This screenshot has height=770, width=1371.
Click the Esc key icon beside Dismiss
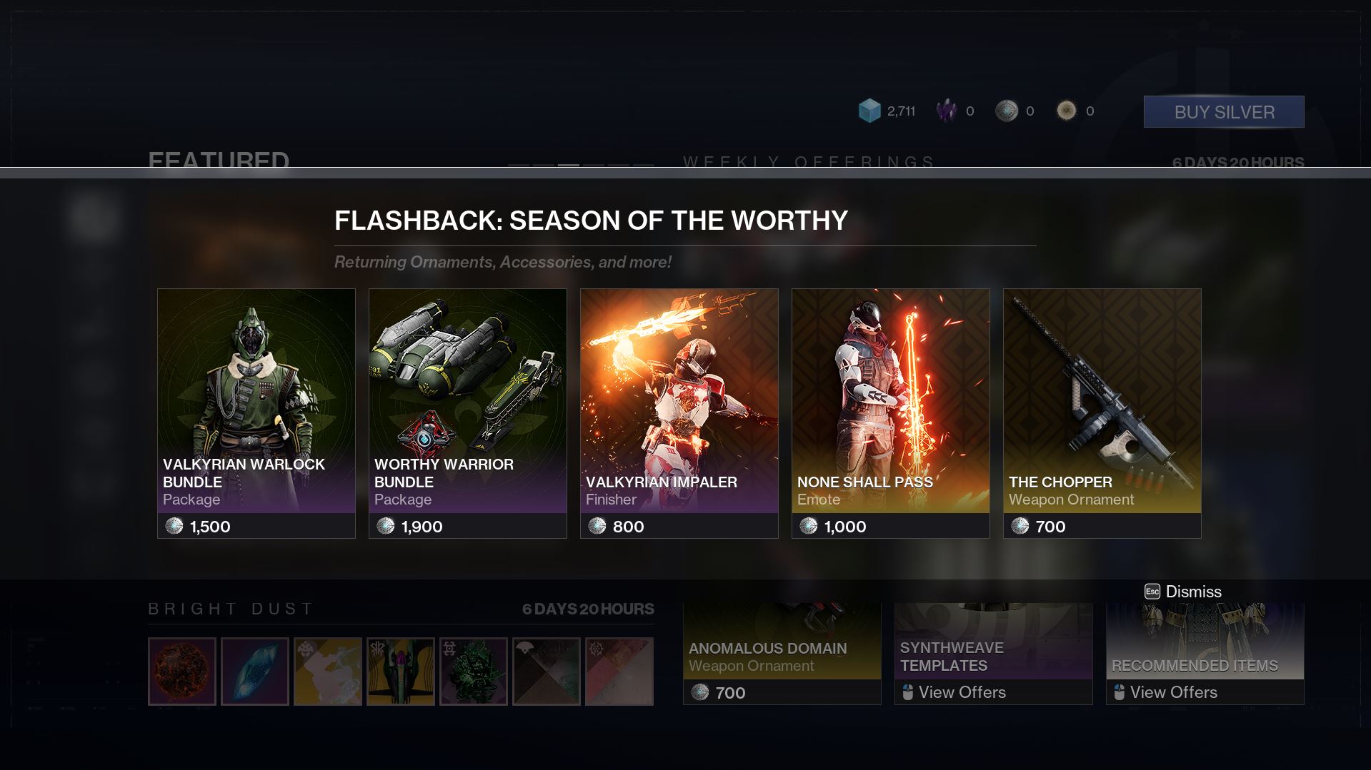[1152, 592]
